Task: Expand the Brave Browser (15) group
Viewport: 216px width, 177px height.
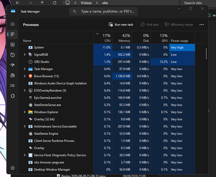Action: 25,76
